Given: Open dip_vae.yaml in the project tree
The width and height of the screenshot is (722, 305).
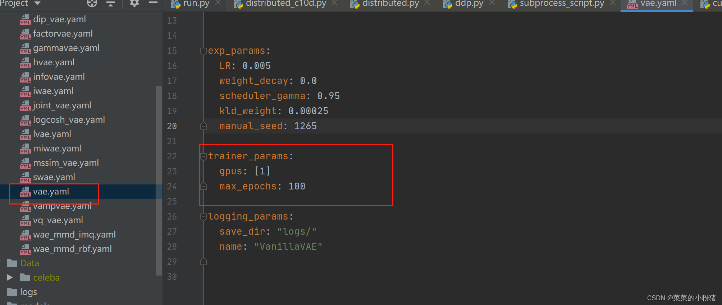Looking at the screenshot, I should coord(59,19).
